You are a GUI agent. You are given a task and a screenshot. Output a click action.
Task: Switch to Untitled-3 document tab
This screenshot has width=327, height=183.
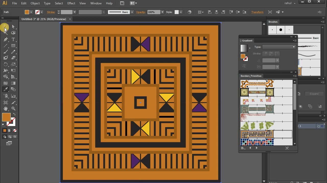tap(44, 19)
